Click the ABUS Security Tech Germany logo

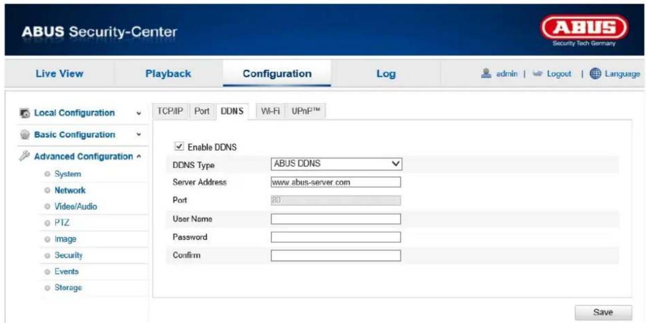click(584, 30)
